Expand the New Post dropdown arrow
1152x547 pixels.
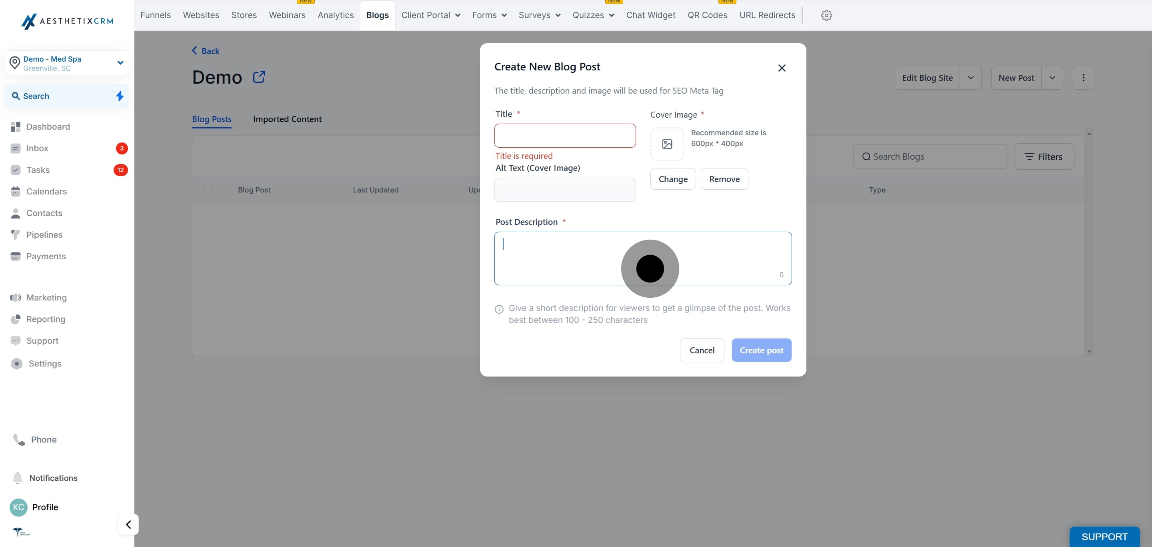pos(1052,78)
